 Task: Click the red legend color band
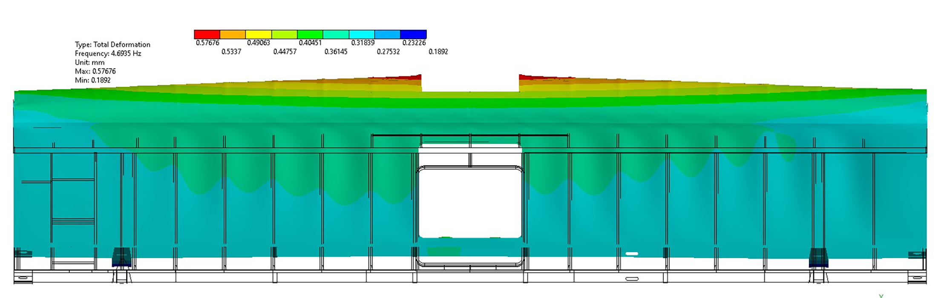207,34
